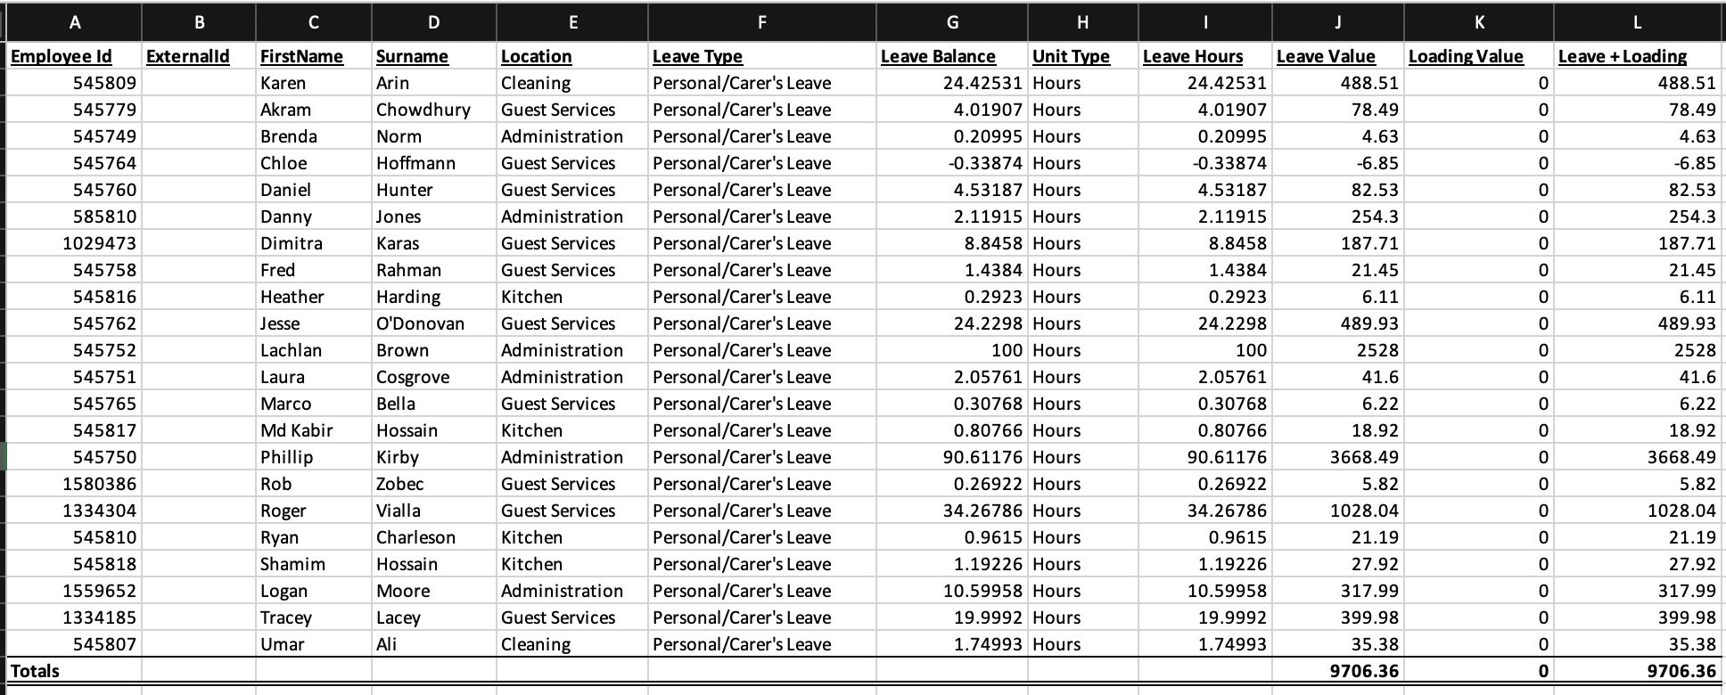1726x695 pixels.
Task: Click the Leave Type header cell
Action: coord(761,56)
